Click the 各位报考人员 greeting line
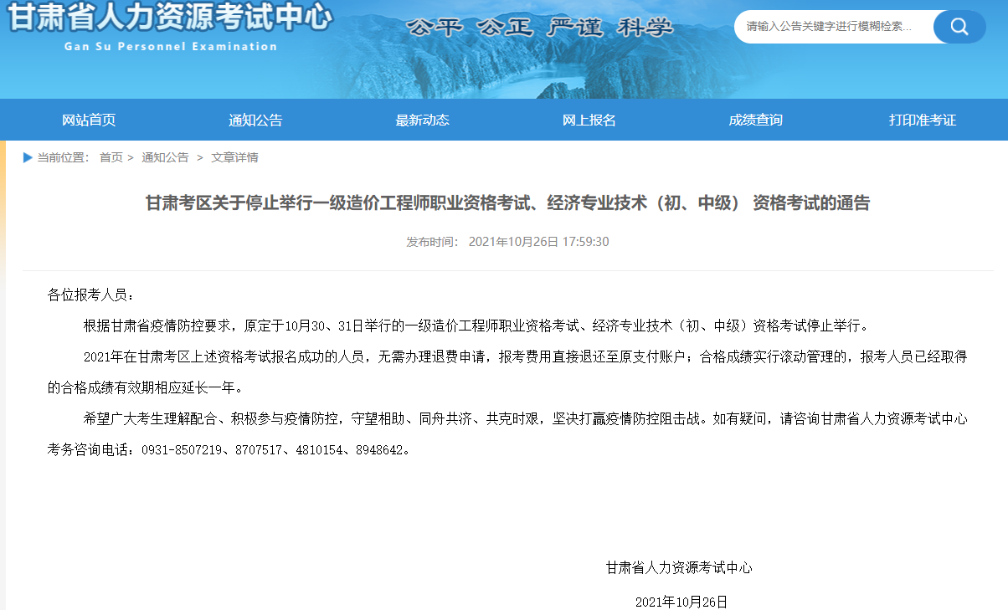Viewport: 1008px width, 610px height. tap(90, 295)
